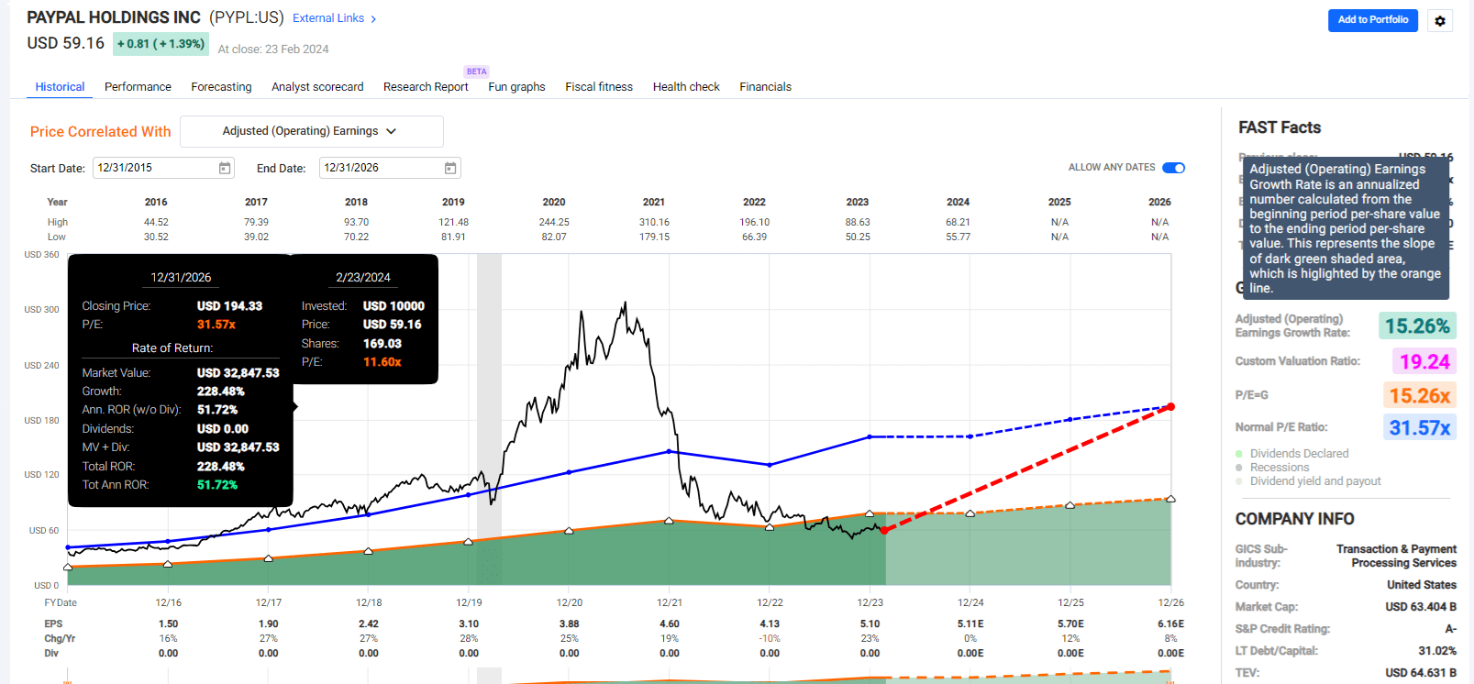
Task: Click External Links chevron arrow
Action: click(373, 19)
